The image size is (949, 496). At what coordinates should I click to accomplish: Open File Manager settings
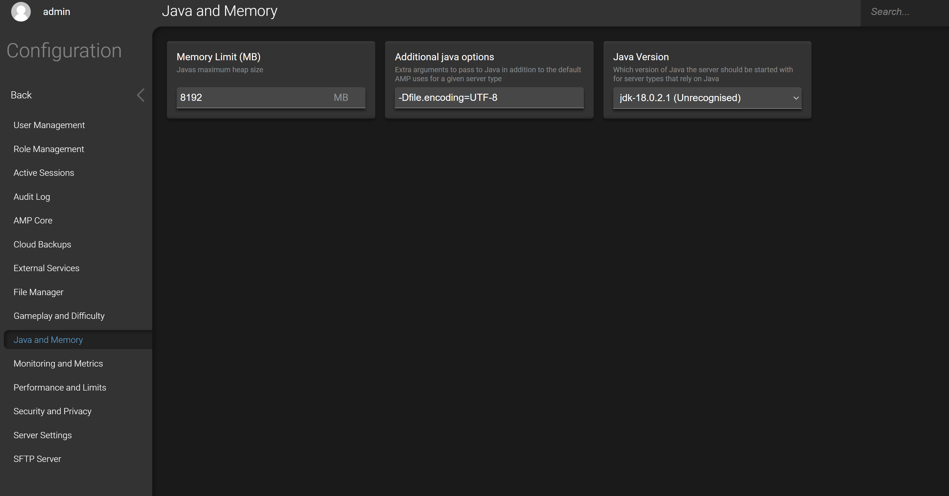pyautogui.click(x=38, y=292)
